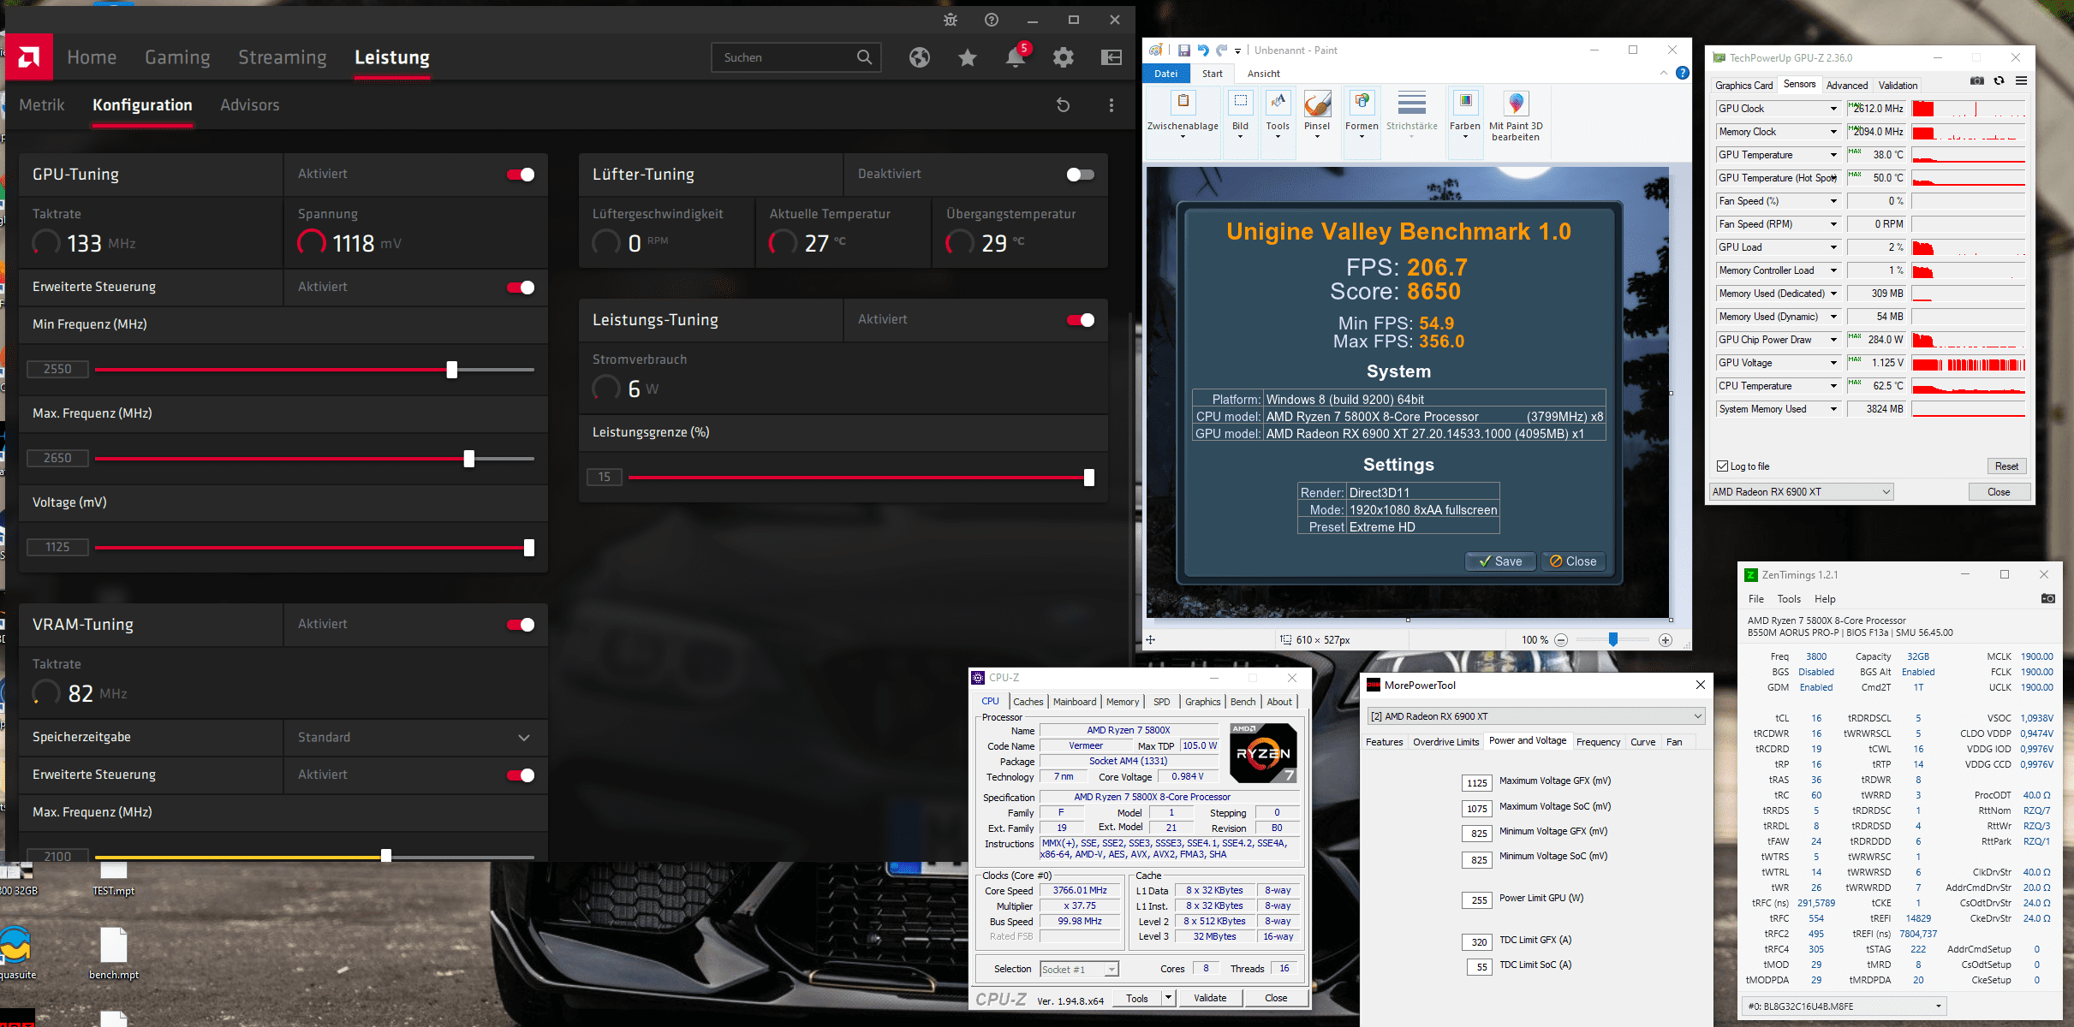Click Close button in CPU-Z
The image size is (2074, 1027).
(1276, 998)
